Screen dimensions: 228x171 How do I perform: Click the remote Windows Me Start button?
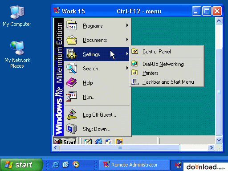point(65,141)
